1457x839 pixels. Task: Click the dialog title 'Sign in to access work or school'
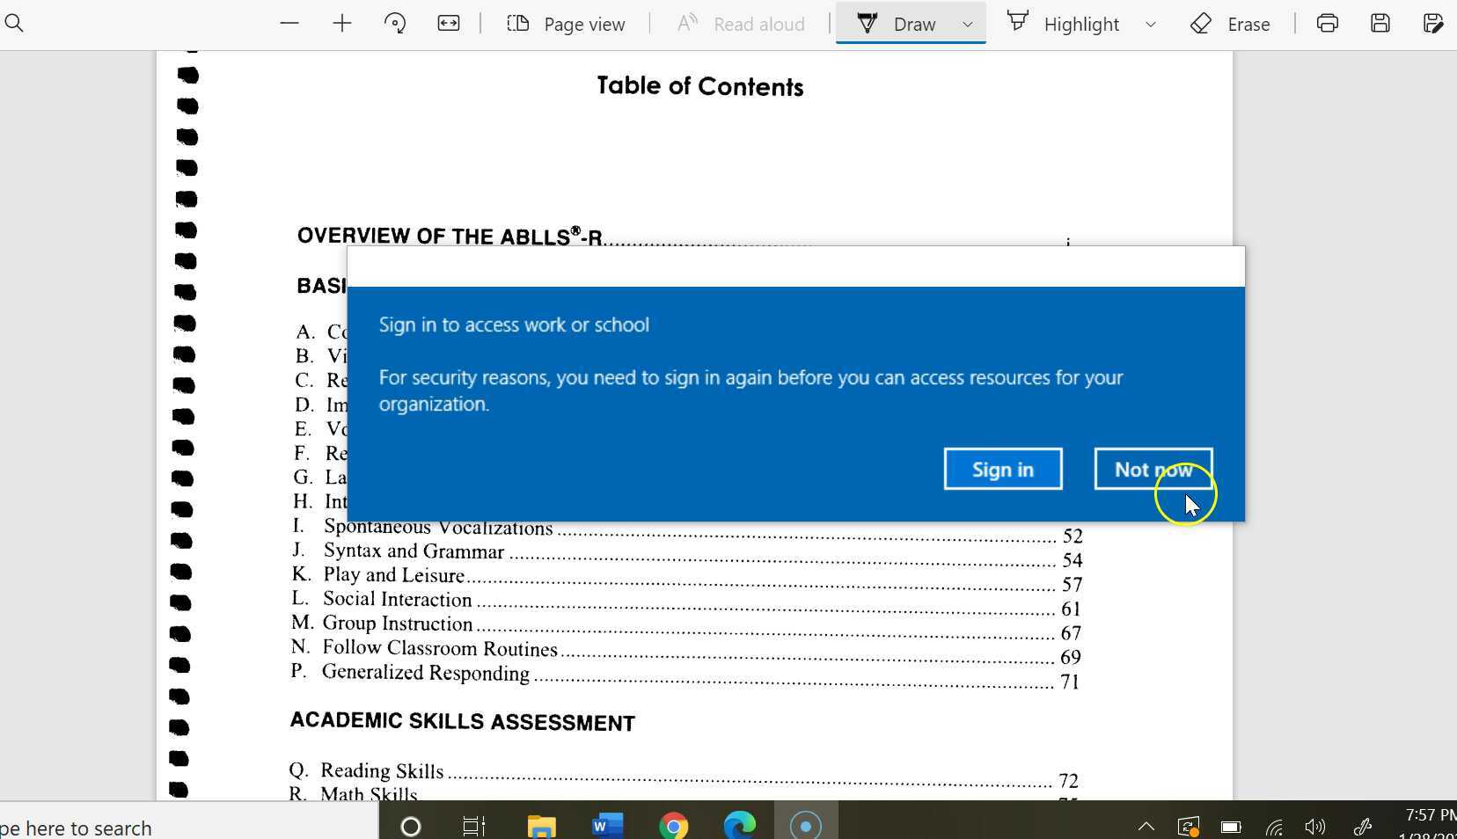[514, 325]
